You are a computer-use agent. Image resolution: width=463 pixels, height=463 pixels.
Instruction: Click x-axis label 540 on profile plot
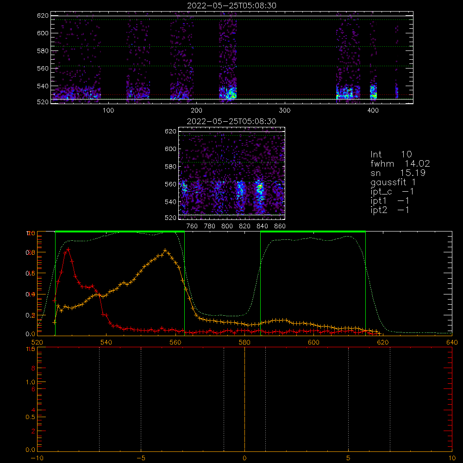(106, 342)
